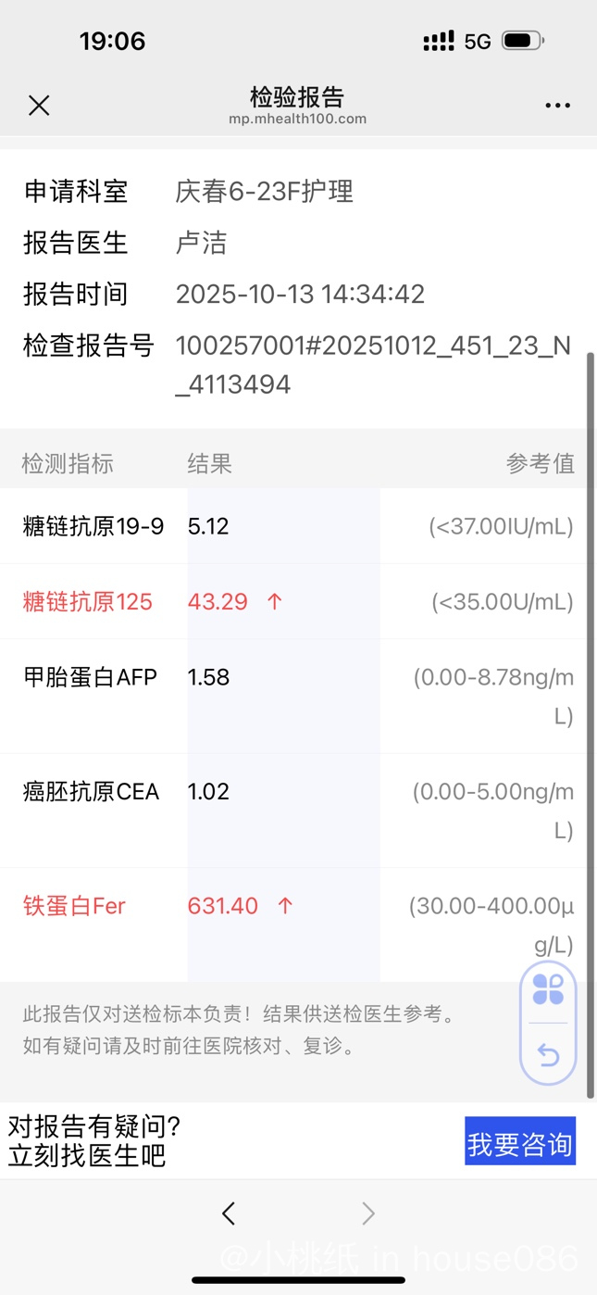The image size is (597, 1295).
Task: Click the vertical scrollbar on right edge
Action: (x=591, y=723)
